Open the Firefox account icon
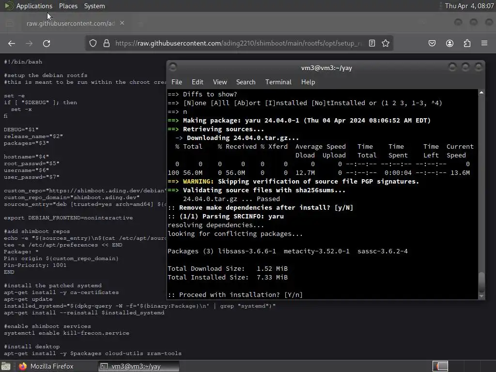This screenshot has height=372, width=496. 449,43
